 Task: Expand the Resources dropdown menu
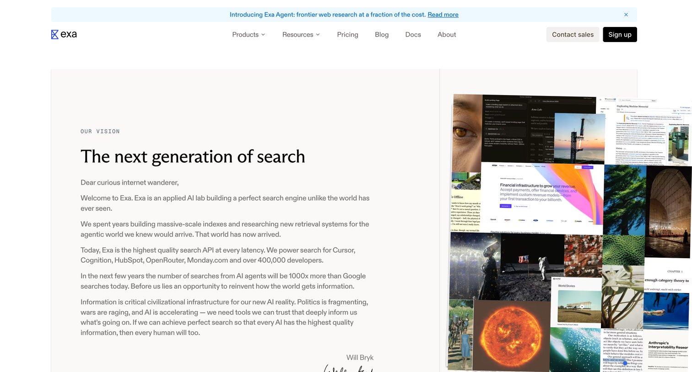click(x=301, y=35)
